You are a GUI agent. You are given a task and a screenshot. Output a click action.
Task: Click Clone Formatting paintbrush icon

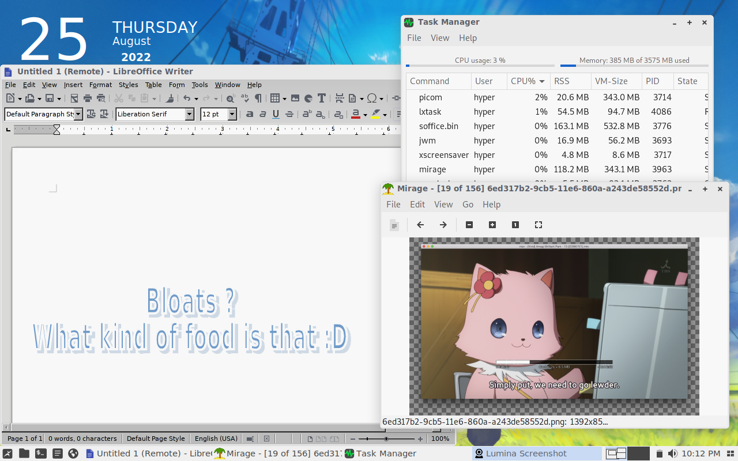click(x=170, y=99)
